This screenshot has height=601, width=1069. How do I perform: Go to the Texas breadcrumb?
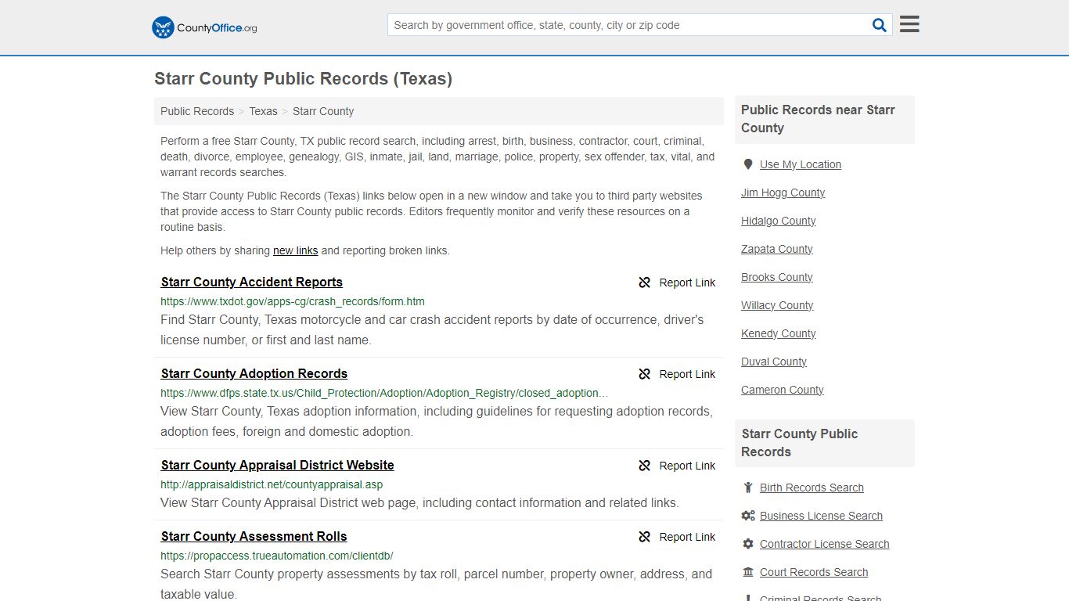coord(263,111)
